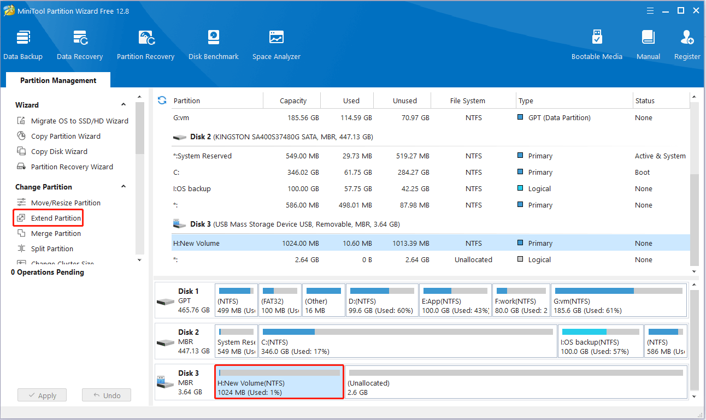Image resolution: width=706 pixels, height=420 pixels.
Task: Select E:App(NTFS) block in disk map
Action: pyautogui.click(x=455, y=300)
